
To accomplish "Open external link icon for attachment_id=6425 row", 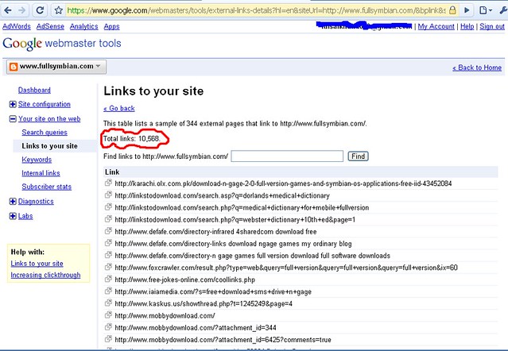I will 108,339.
